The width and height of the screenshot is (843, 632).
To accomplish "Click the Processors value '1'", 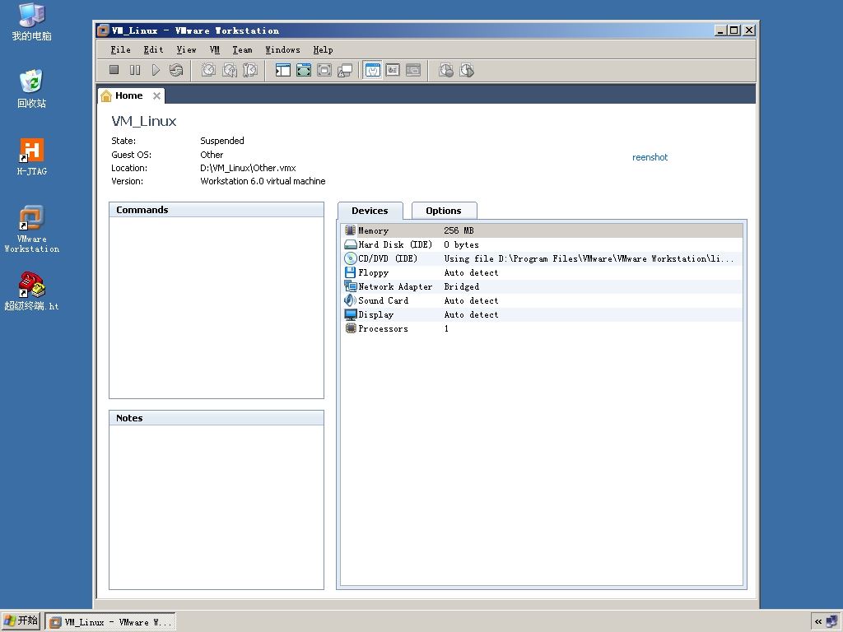I will (x=446, y=328).
